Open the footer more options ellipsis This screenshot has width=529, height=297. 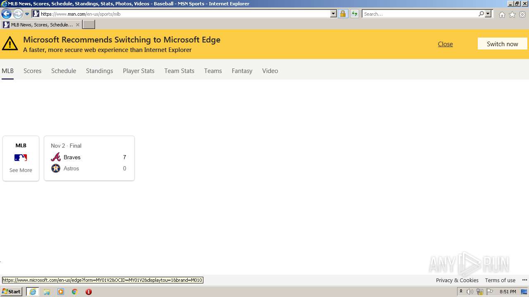pyautogui.click(x=524, y=280)
